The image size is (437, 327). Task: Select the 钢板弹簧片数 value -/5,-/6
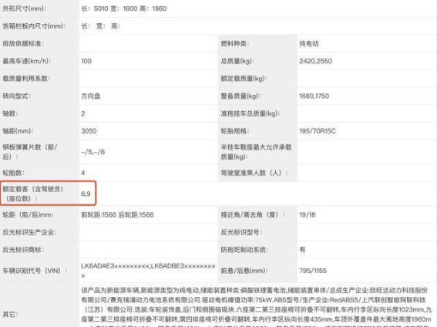coord(92,152)
